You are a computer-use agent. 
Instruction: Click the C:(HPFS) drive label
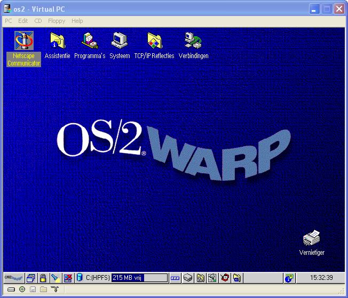(98, 278)
